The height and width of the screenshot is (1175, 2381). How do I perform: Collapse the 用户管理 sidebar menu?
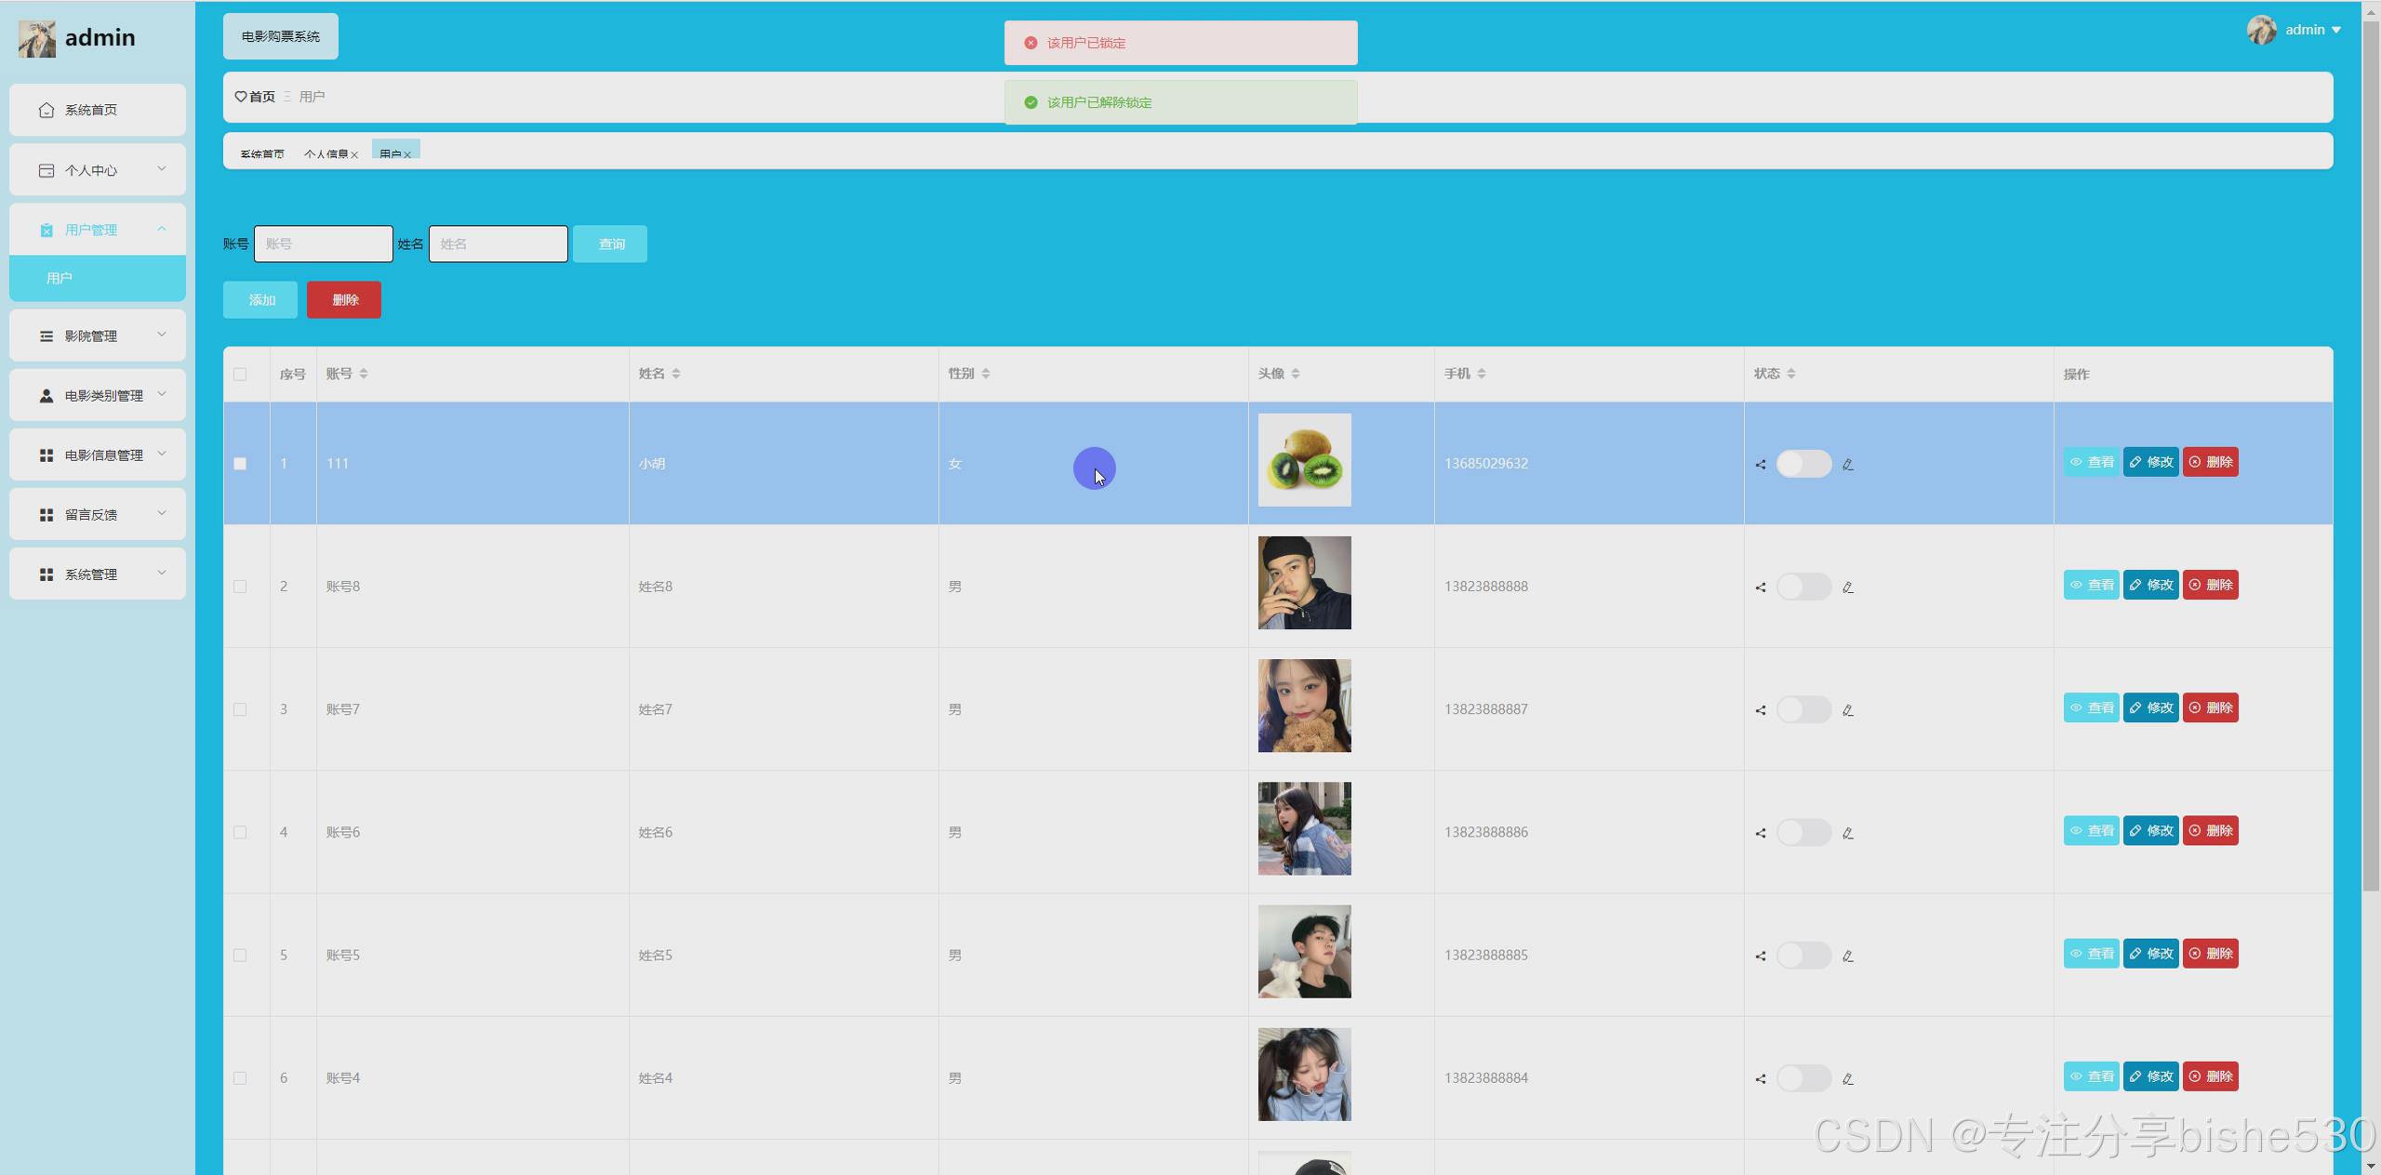coord(98,230)
